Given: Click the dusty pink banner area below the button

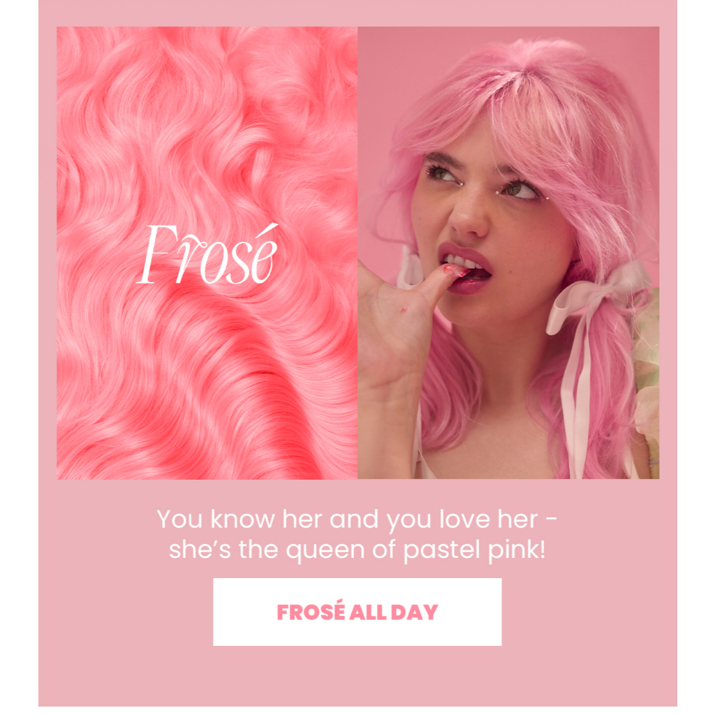Looking at the screenshot, I should click(x=357, y=676).
